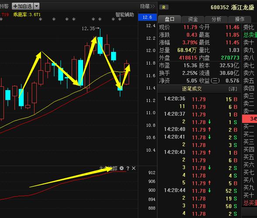The image size is (257, 218).
Task: Open the dropdown arrow beside 加自选
Action: pos(37,7)
